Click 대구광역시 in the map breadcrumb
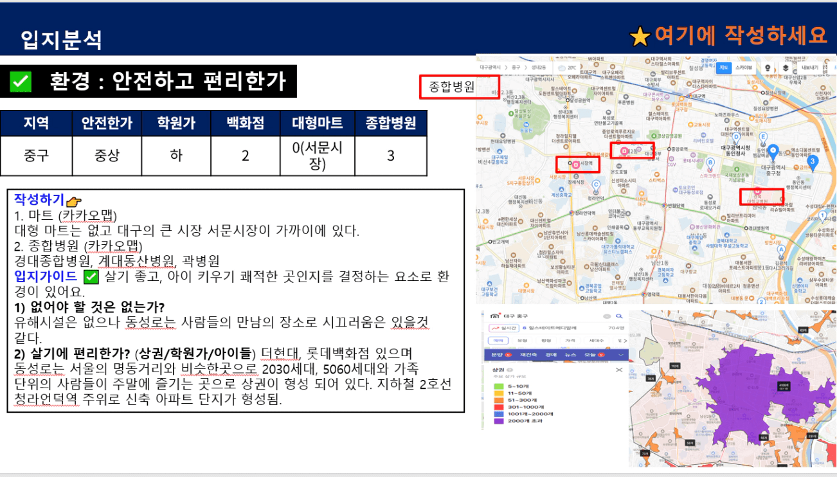 click(x=491, y=67)
